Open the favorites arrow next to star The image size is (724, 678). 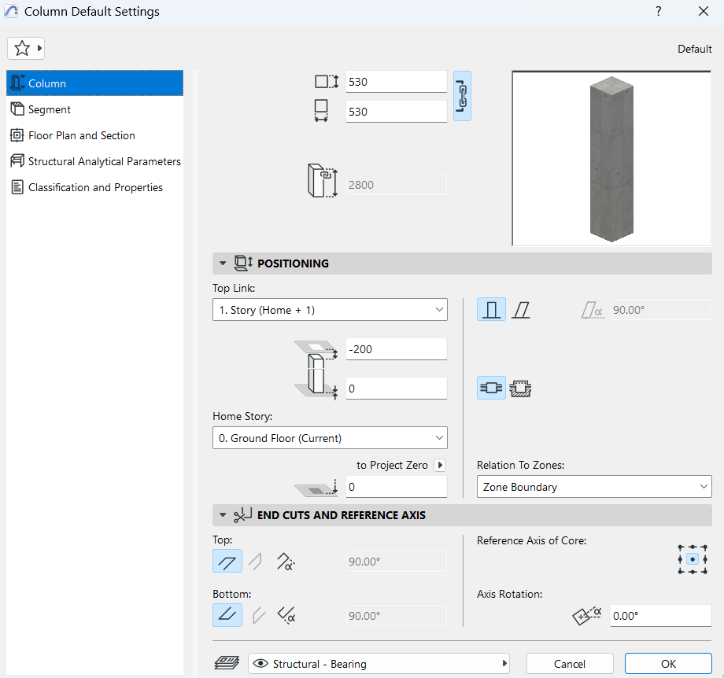[x=39, y=48]
